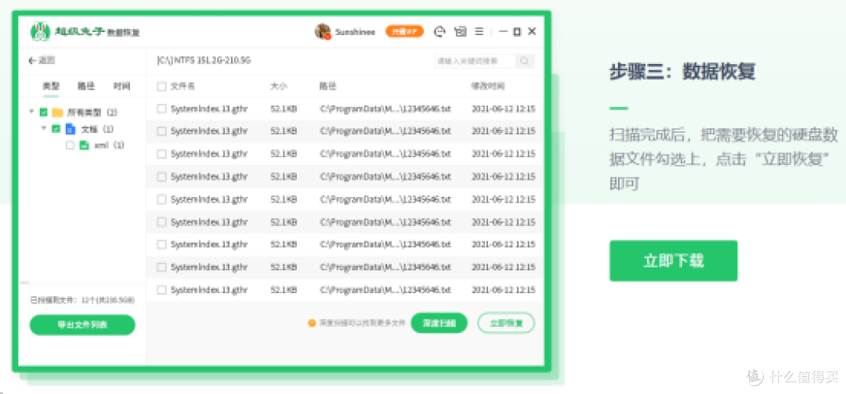Go back with the 返回 arrow
Image resolution: width=846 pixels, height=394 pixels.
tap(42, 61)
